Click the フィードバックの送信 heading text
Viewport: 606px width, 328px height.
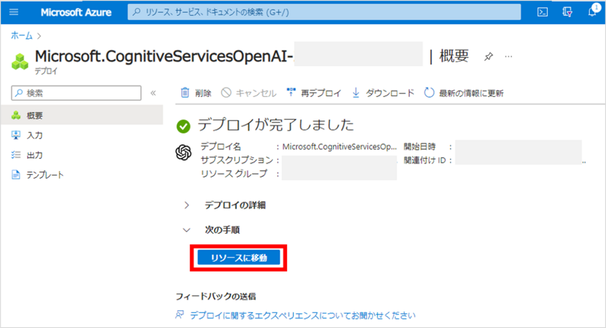pyautogui.click(x=216, y=296)
